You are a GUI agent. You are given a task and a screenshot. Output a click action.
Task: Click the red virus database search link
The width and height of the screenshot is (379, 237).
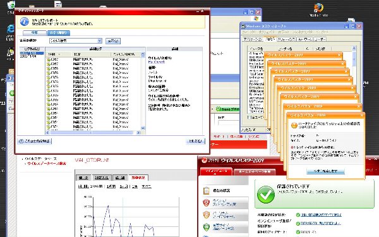pos(46,164)
